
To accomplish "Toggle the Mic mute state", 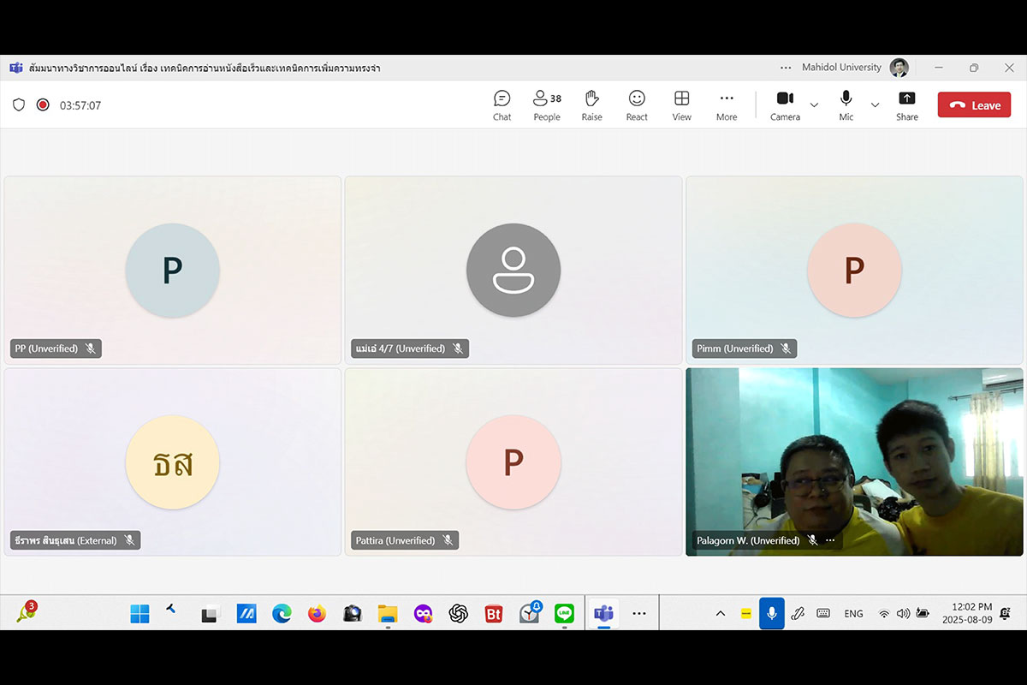I will tap(846, 105).
